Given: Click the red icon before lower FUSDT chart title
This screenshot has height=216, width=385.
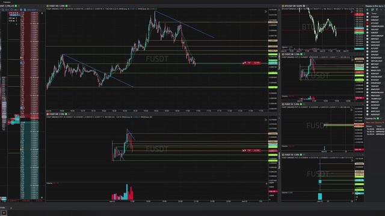Looking at the screenshot, I should [48, 114].
